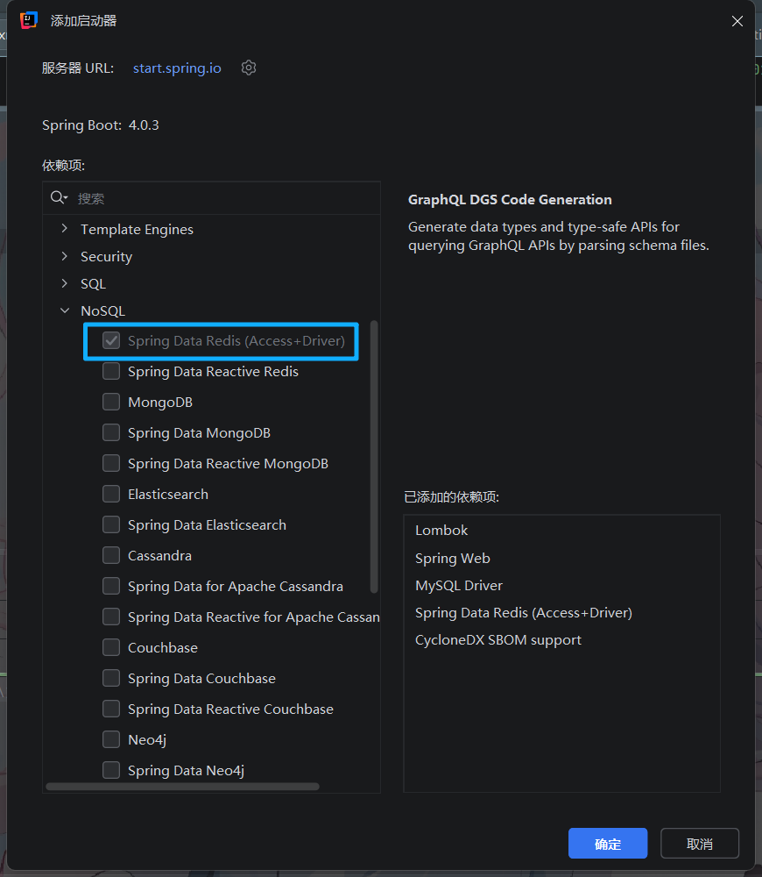The image size is (762, 877).
Task: Expand the Security category
Action: 65,256
